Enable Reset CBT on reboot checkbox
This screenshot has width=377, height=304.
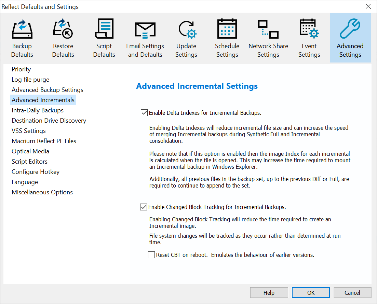[151, 255]
